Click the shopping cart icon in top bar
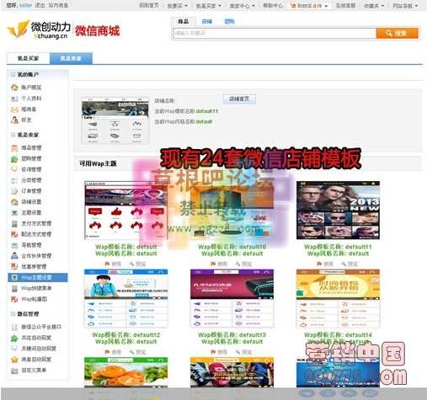 coord(293,6)
